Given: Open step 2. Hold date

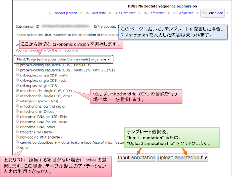Looking at the screenshot, I should [x=96, y=13].
